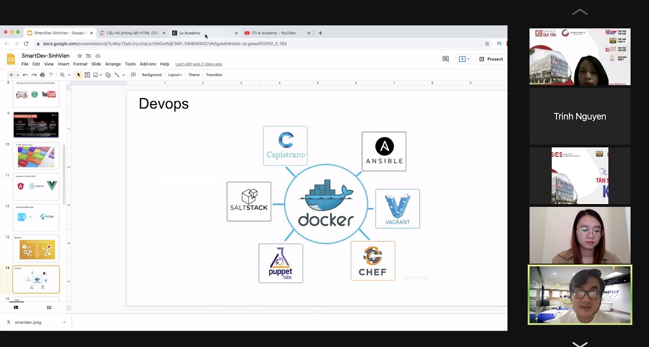649x347 pixels.
Task: Open the Transition panel
Action: pyautogui.click(x=214, y=75)
